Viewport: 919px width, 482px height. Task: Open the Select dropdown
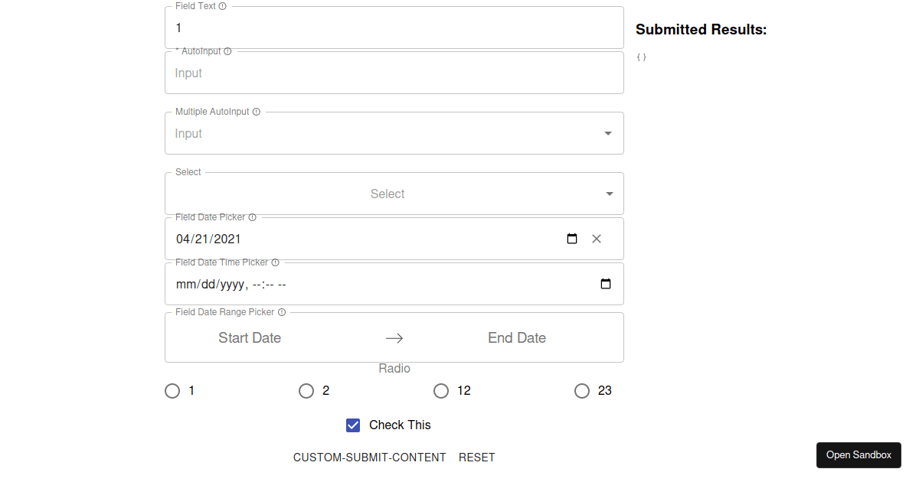click(388, 194)
